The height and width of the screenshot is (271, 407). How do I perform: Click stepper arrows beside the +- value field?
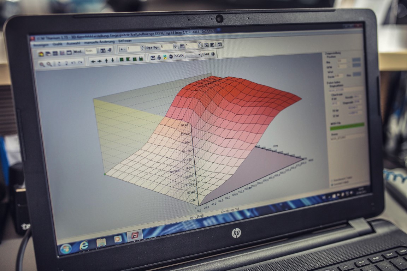click(143, 48)
